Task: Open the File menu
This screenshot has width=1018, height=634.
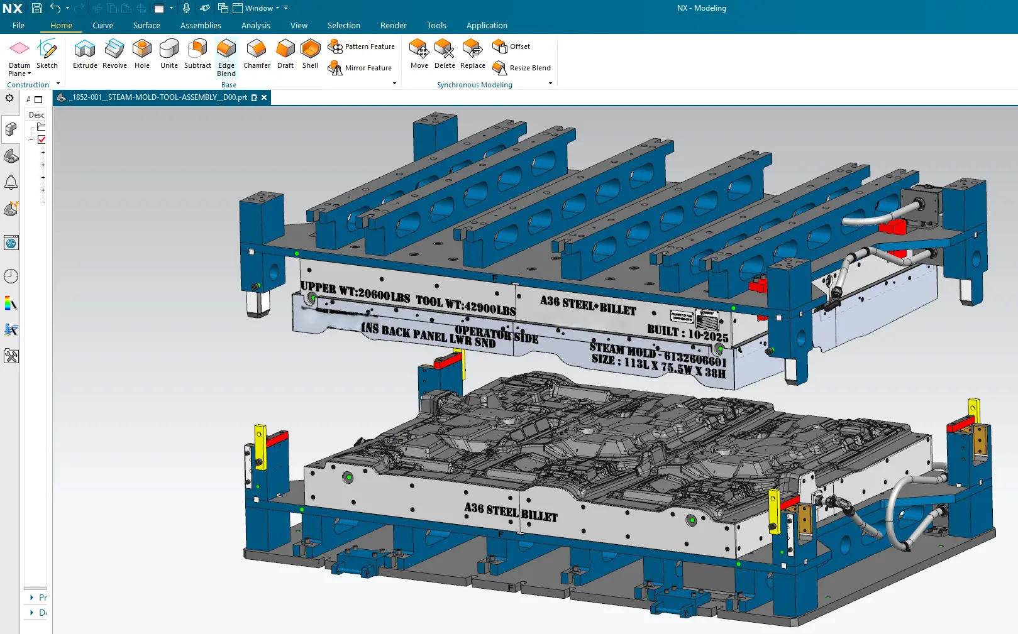Action: pyautogui.click(x=18, y=26)
